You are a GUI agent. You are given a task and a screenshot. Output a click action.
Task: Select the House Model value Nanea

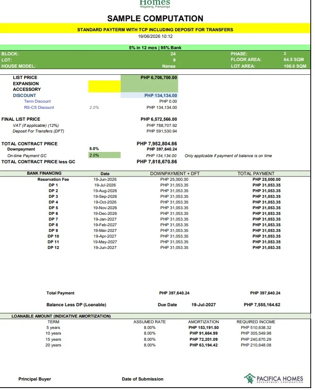click(x=168, y=66)
